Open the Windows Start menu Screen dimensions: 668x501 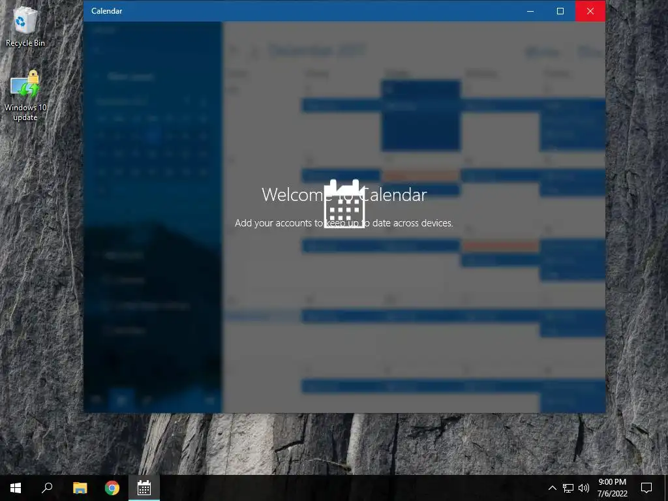(x=16, y=488)
